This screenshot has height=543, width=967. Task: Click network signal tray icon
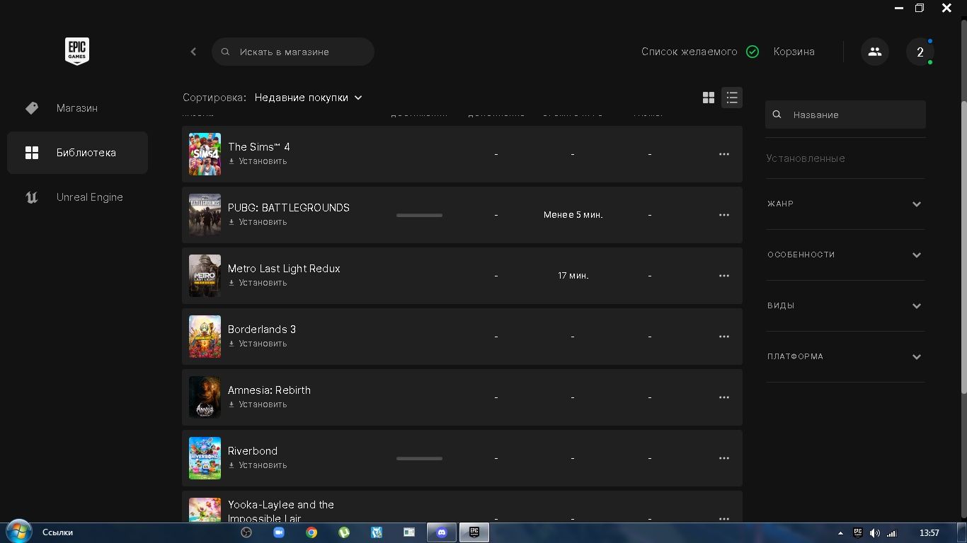click(892, 533)
